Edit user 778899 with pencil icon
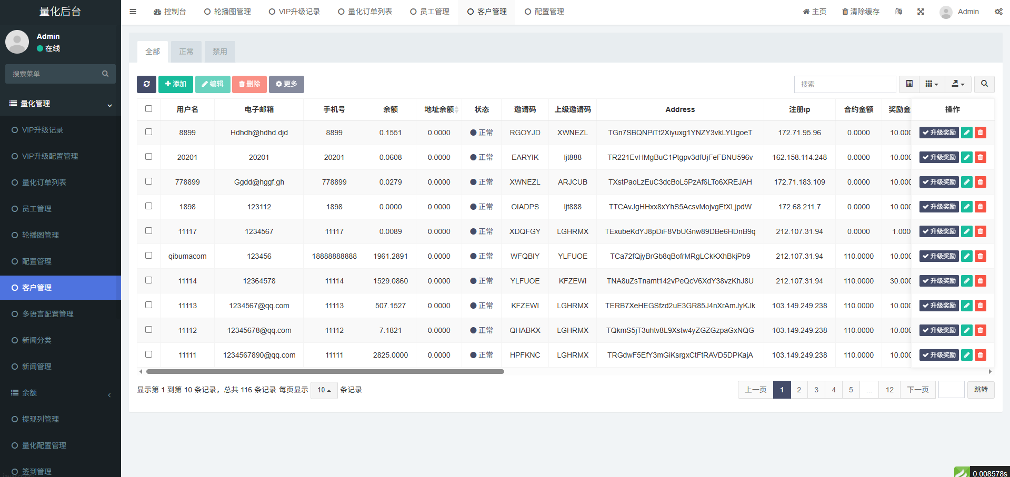The width and height of the screenshot is (1010, 477). click(x=967, y=182)
